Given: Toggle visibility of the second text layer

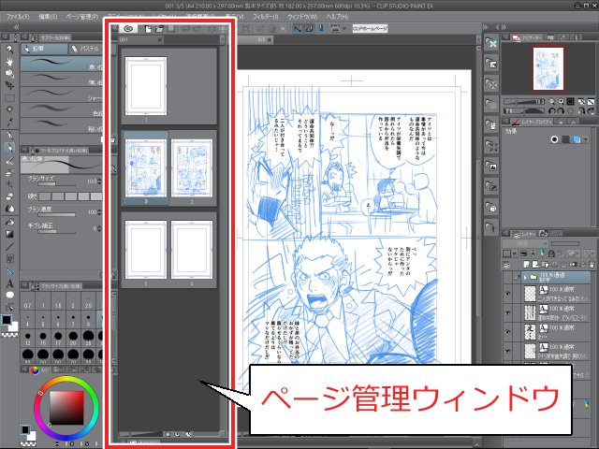Looking at the screenshot, I should point(507,312).
